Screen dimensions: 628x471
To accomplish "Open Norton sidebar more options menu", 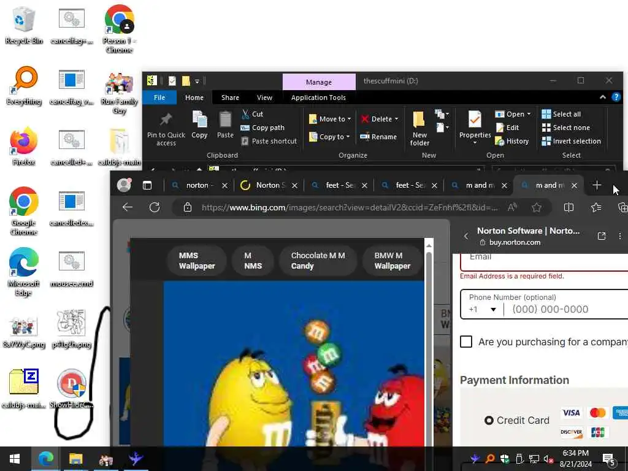I will tap(620, 236).
